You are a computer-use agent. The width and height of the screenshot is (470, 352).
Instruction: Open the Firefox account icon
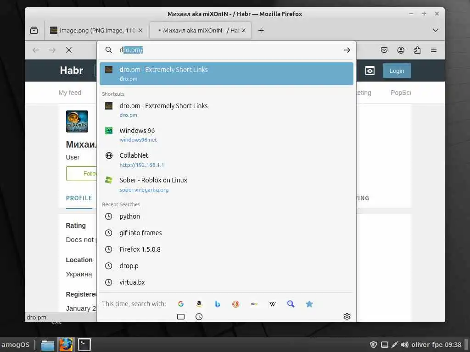(x=401, y=50)
